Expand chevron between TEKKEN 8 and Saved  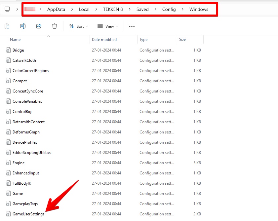click(130, 9)
